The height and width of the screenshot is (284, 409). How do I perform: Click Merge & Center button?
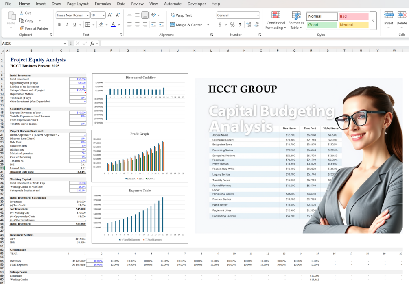pos(186,25)
